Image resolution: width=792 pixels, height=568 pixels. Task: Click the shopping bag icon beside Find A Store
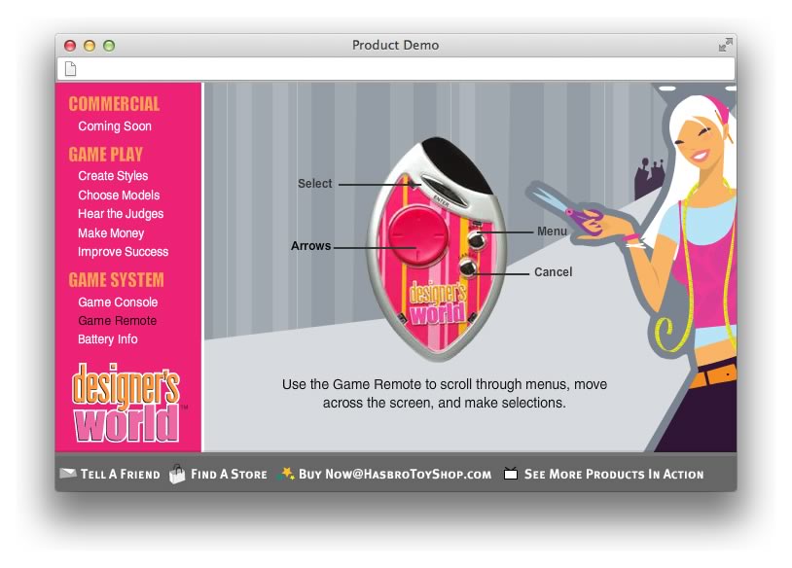177,474
